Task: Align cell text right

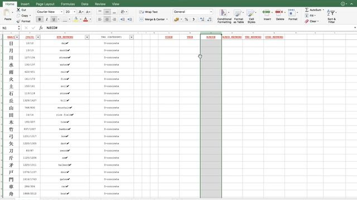Action: tap(114, 19)
